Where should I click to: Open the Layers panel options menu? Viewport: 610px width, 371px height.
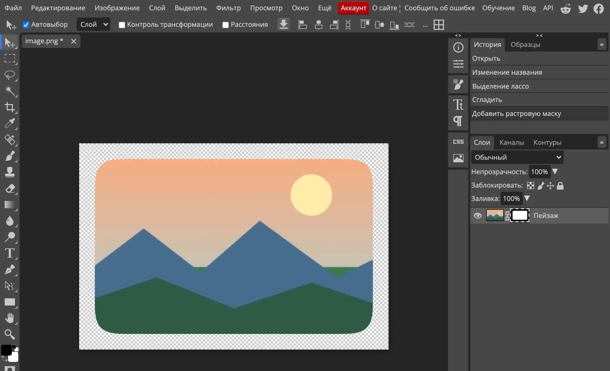(x=601, y=142)
